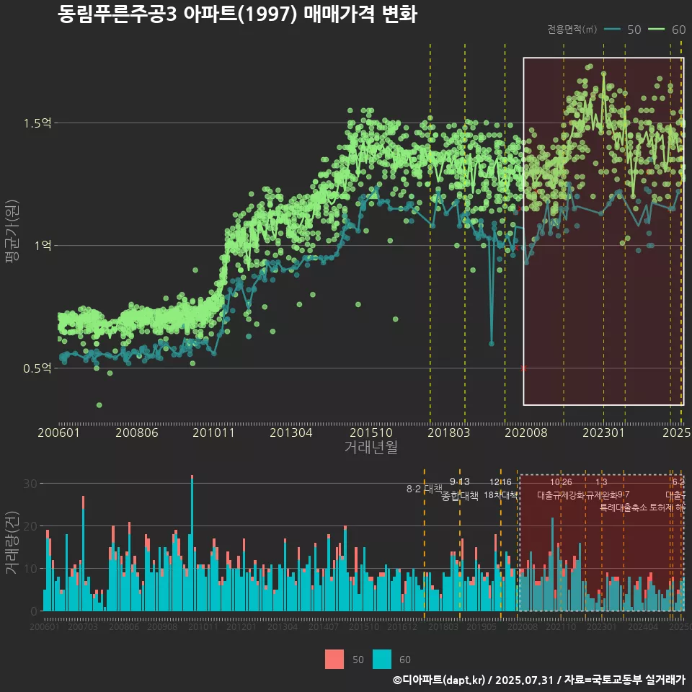Click 200806 on the price chart x-axis
This screenshot has width=692, height=692.
137,432
